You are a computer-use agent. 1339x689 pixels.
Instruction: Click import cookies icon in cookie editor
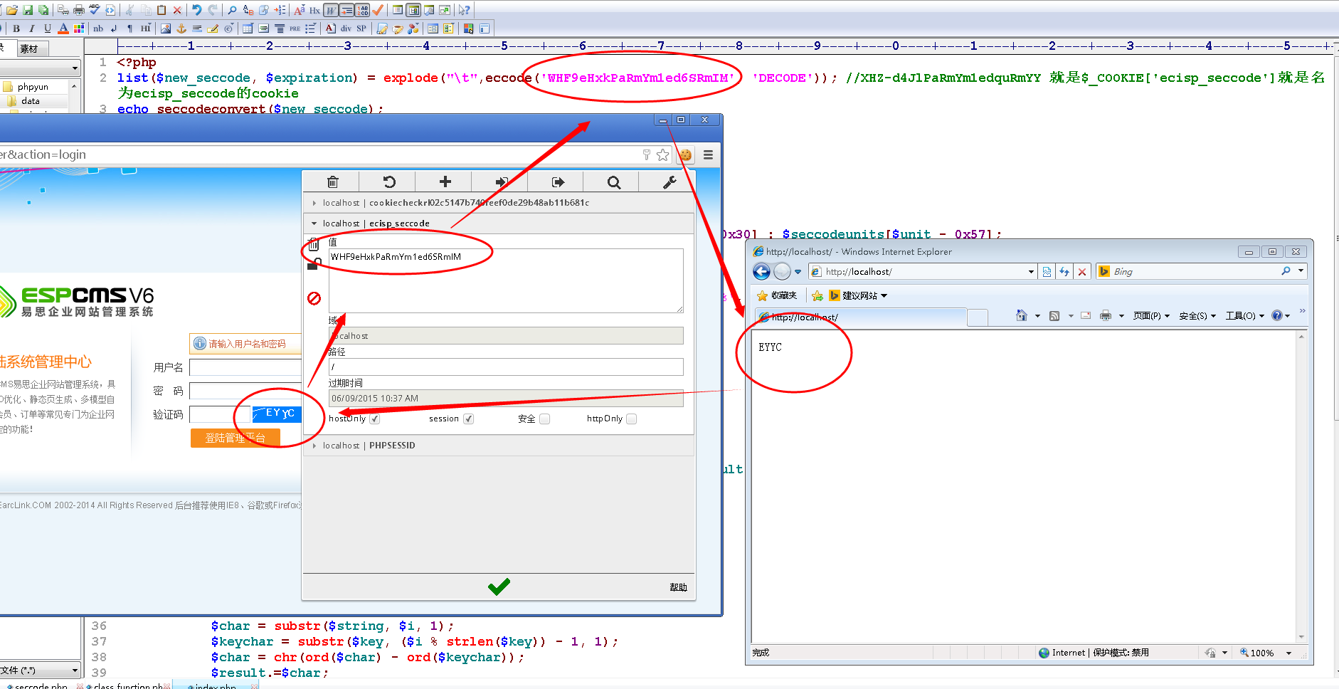click(x=502, y=182)
